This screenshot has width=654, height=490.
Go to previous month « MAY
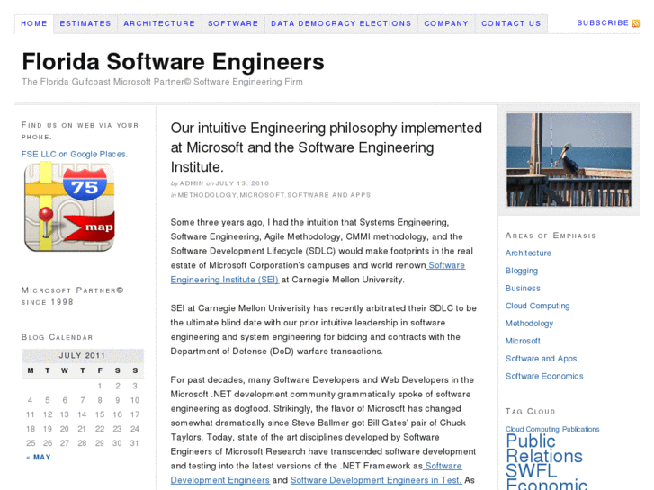39,458
